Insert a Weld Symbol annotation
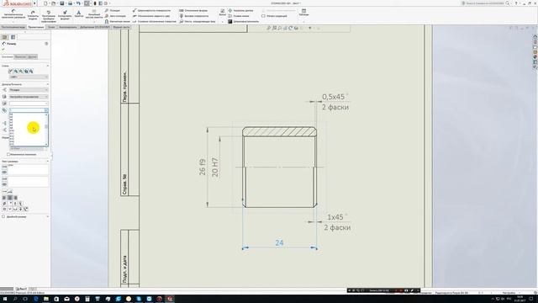 pos(151,16)
